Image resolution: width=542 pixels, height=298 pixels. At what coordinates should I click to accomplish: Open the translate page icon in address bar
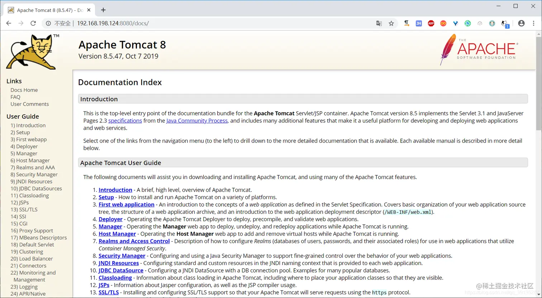click(x=379, y=23)
